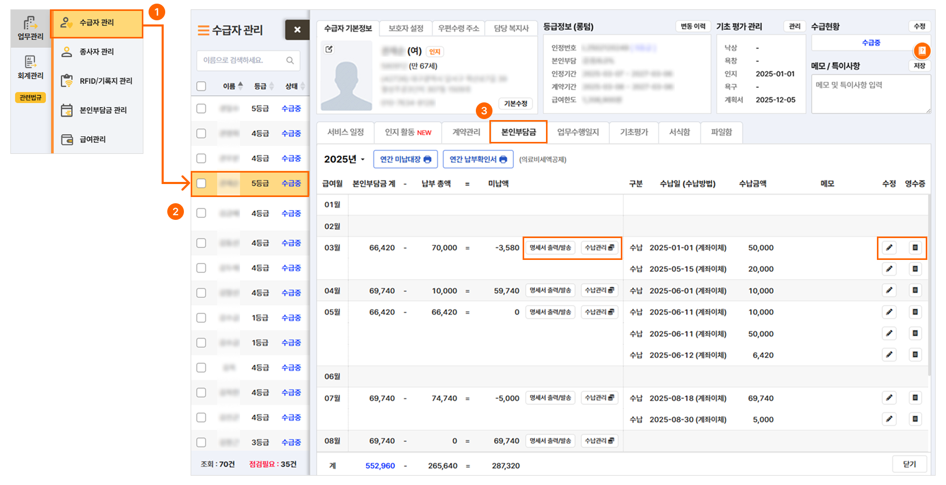This screenshot has width=946, height=485.
Task: Toggle the select-all checkbox in list header
Action: click(202, 86)
